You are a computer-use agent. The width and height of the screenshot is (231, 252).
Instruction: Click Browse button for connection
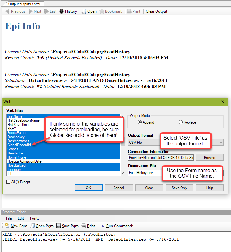(210, 158)
